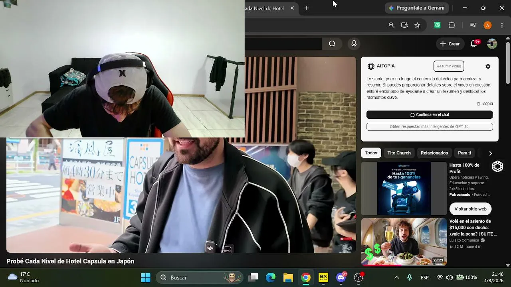Click the taskbar Buscar search box

pyautogui.click(x=199, y=277)
